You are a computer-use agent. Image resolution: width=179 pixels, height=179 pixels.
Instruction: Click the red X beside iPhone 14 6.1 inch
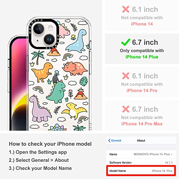point(126,9)
